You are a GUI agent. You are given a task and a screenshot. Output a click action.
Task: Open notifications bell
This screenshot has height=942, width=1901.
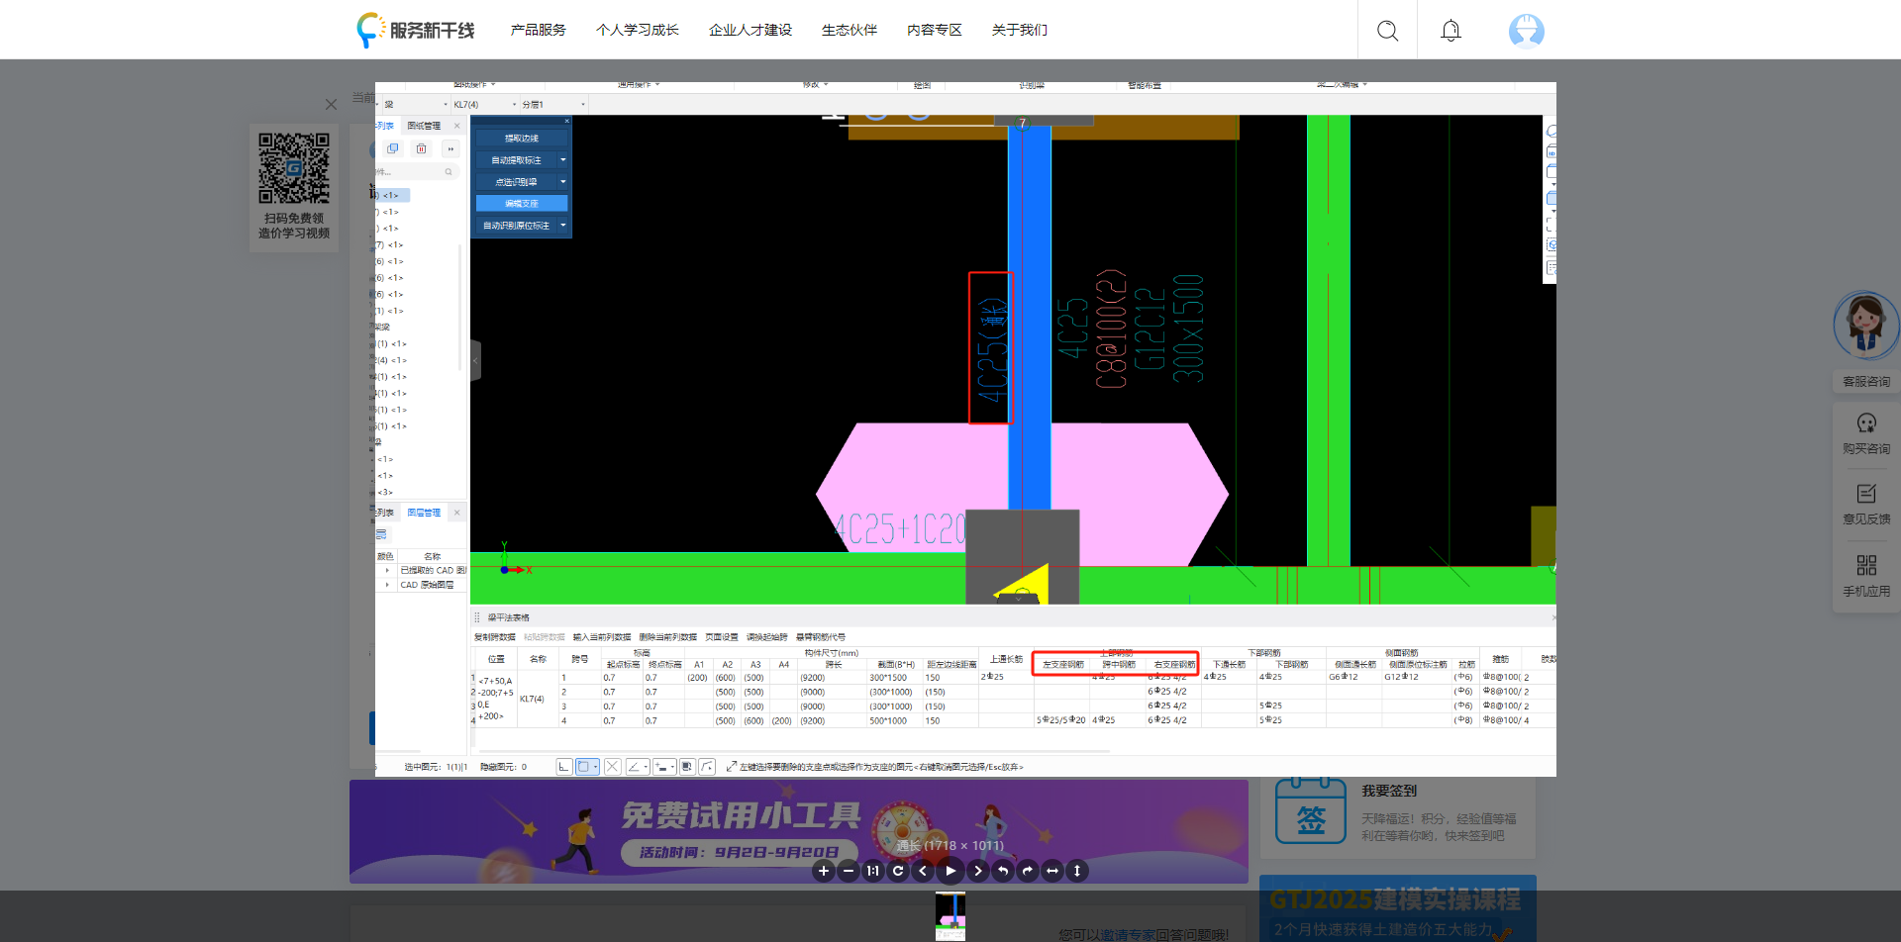pyautogui.click(x=1451, y=31)
